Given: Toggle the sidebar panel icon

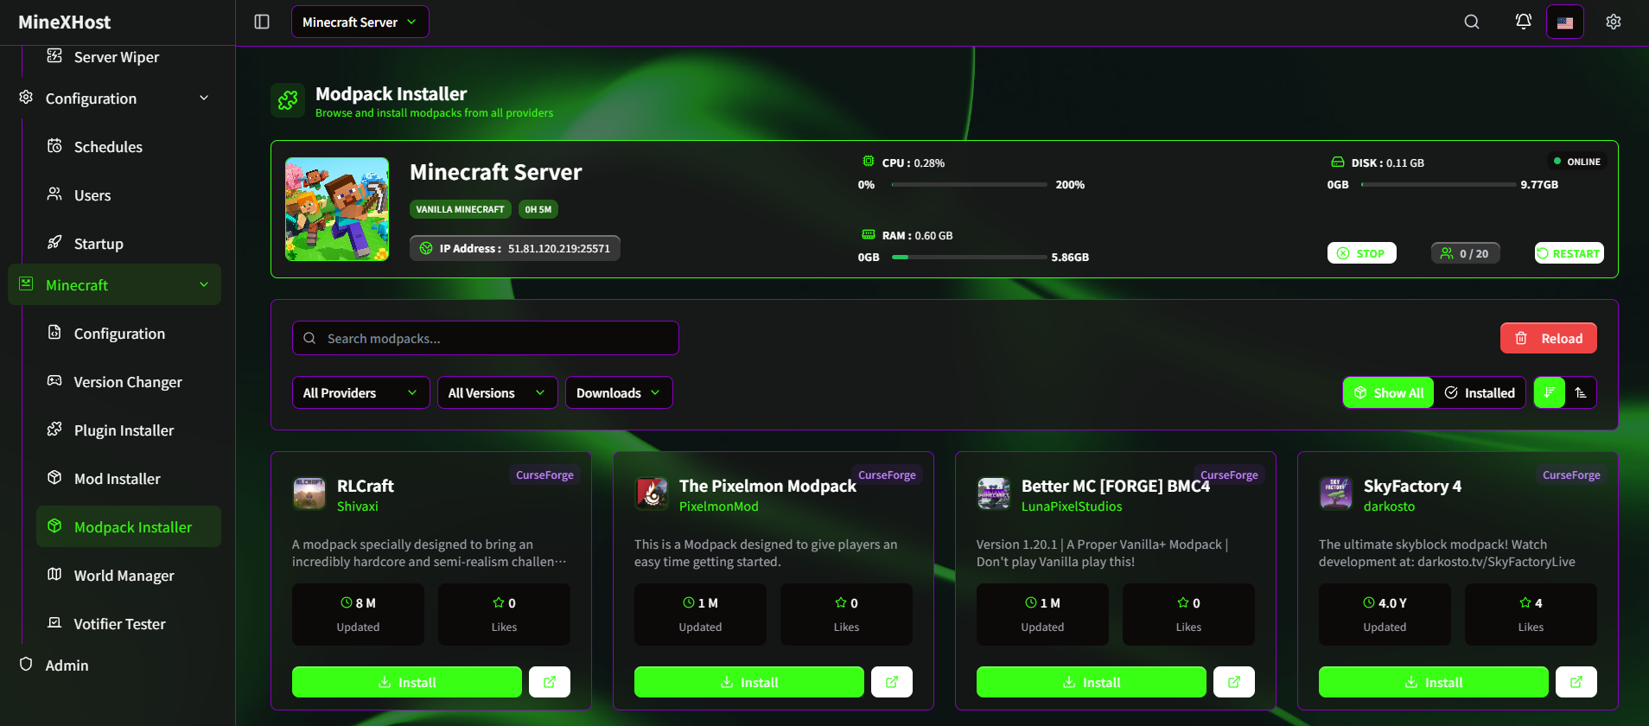Looking at the screenshot, I should click(x=262, y=22).
